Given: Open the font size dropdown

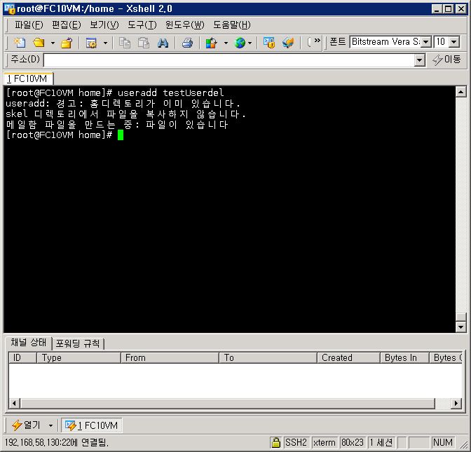Looking at the screenshot, I should (454, 42).
